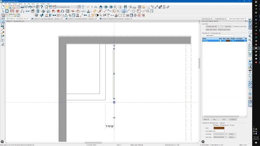Viewport: 260px width, 146px height.
Task: Toggle the Display checkbox for selected layer
Action: [214, 125]
